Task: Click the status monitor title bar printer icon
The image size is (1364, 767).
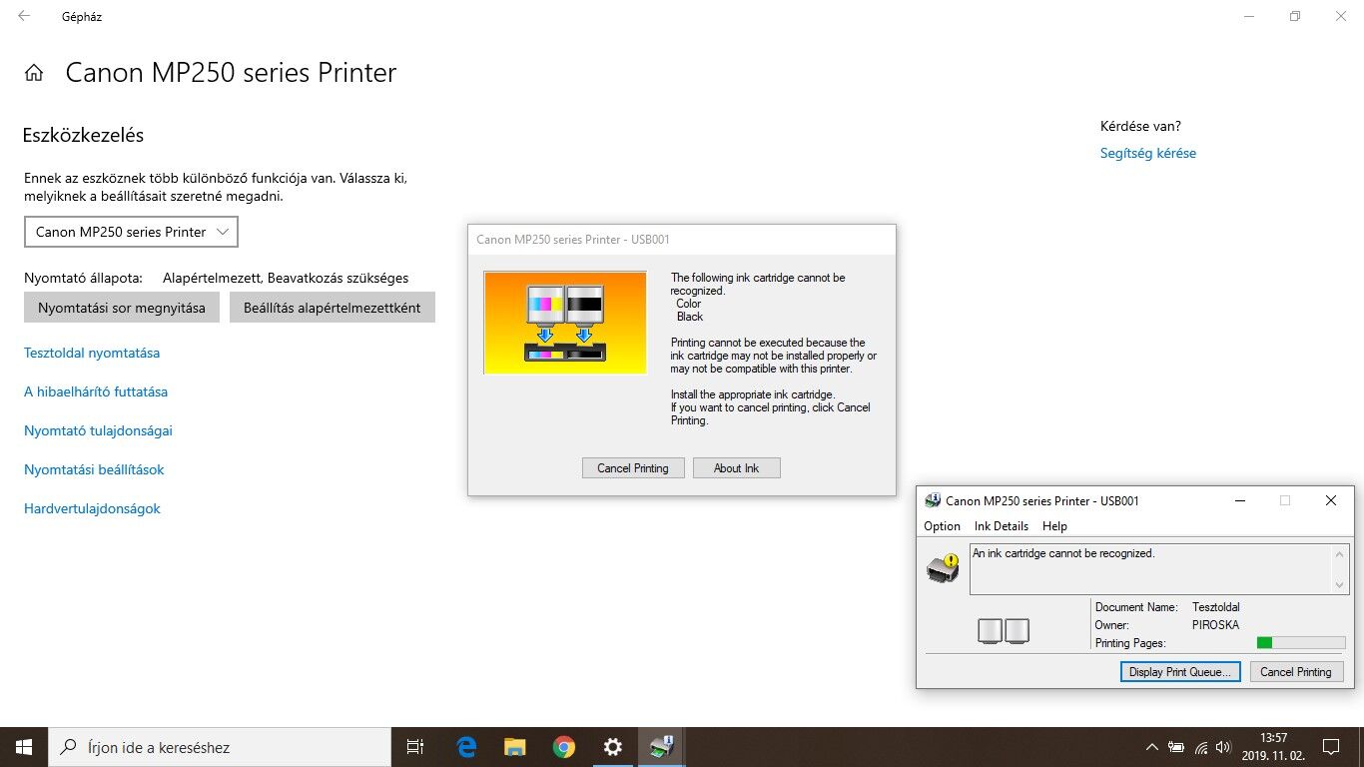Action: [x=933, y=500]
